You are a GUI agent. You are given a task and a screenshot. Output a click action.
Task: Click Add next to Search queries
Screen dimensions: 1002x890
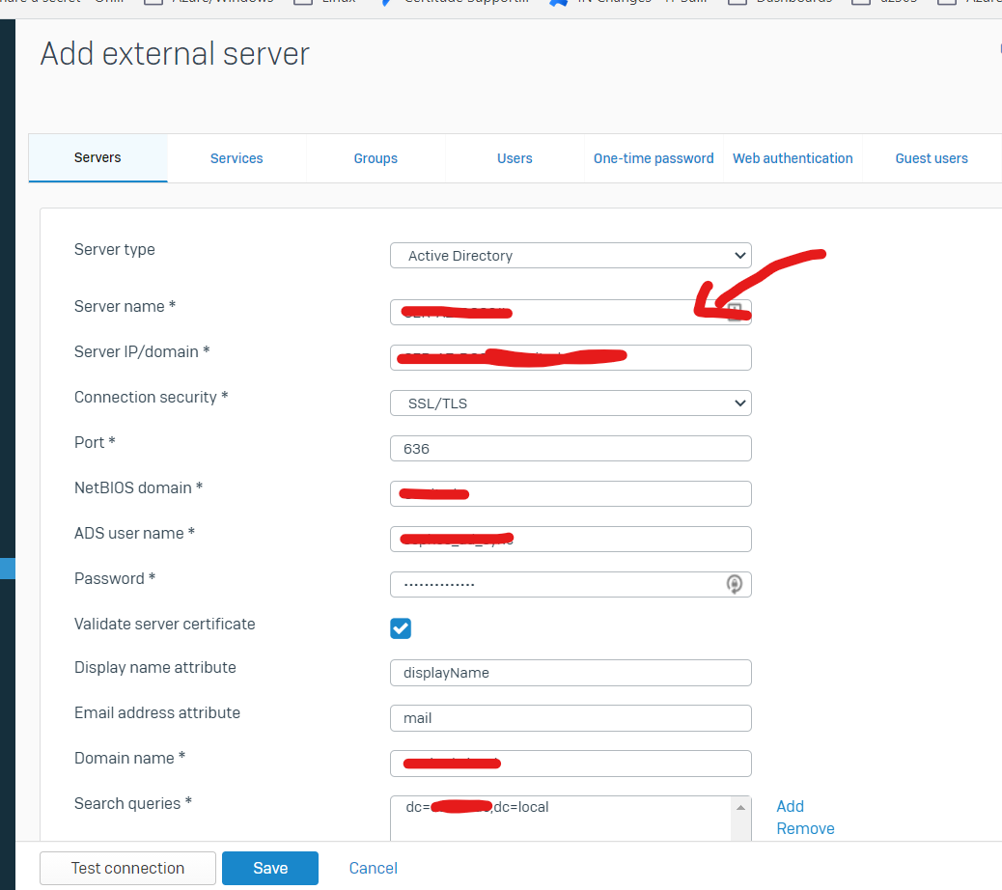pos(790,806)
